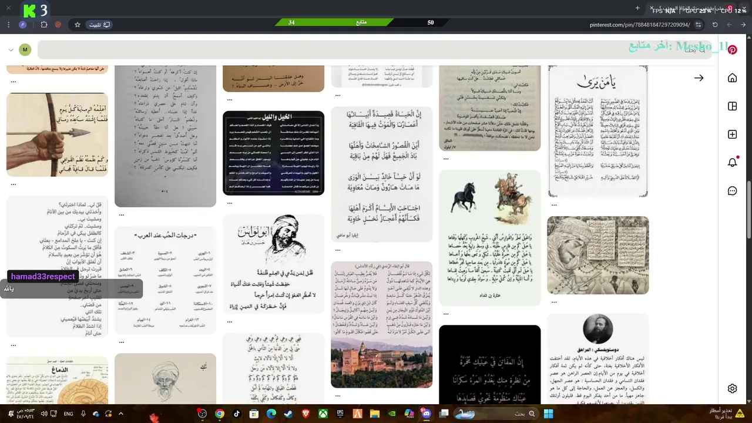Open the browser profile P icon
This screenshot has height=423, width=752.
(x=23, y=25)
